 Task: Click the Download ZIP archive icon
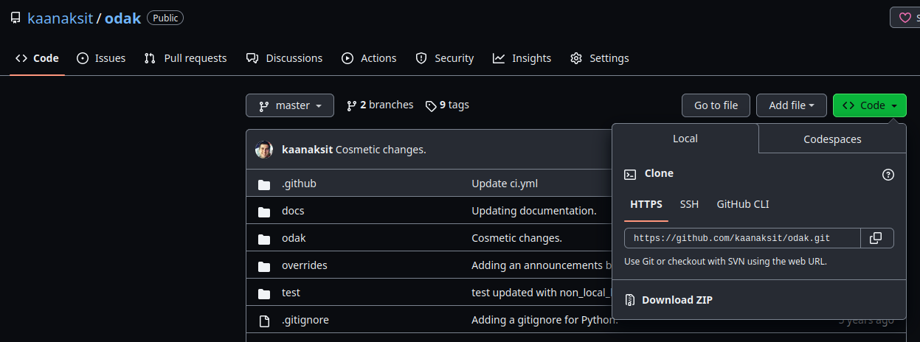(x=630, y=300)
